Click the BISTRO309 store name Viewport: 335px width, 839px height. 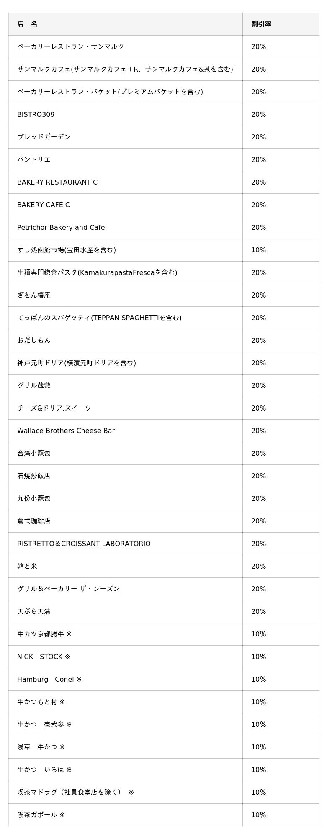(36, 114)
